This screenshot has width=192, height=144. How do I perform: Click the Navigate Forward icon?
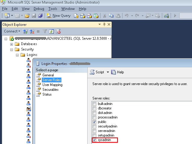[x=157, y=16]
